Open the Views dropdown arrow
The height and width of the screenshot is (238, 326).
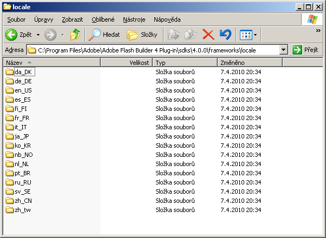255,35
